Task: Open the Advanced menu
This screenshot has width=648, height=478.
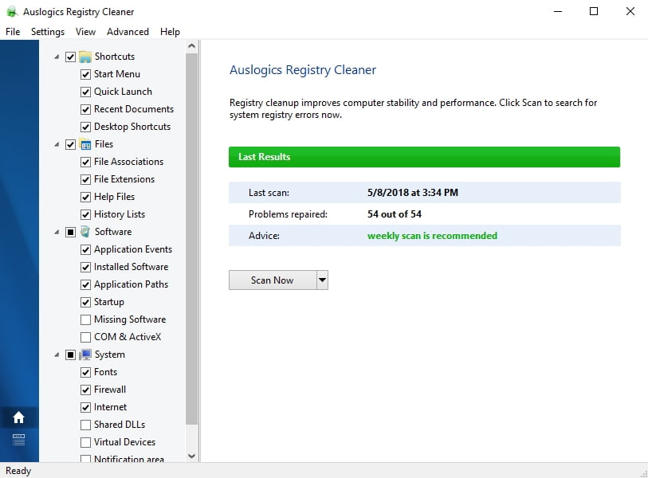Action: 128,32
